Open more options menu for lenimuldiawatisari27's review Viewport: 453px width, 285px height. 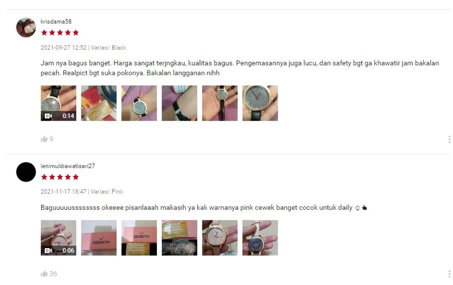tap(449, 274)
